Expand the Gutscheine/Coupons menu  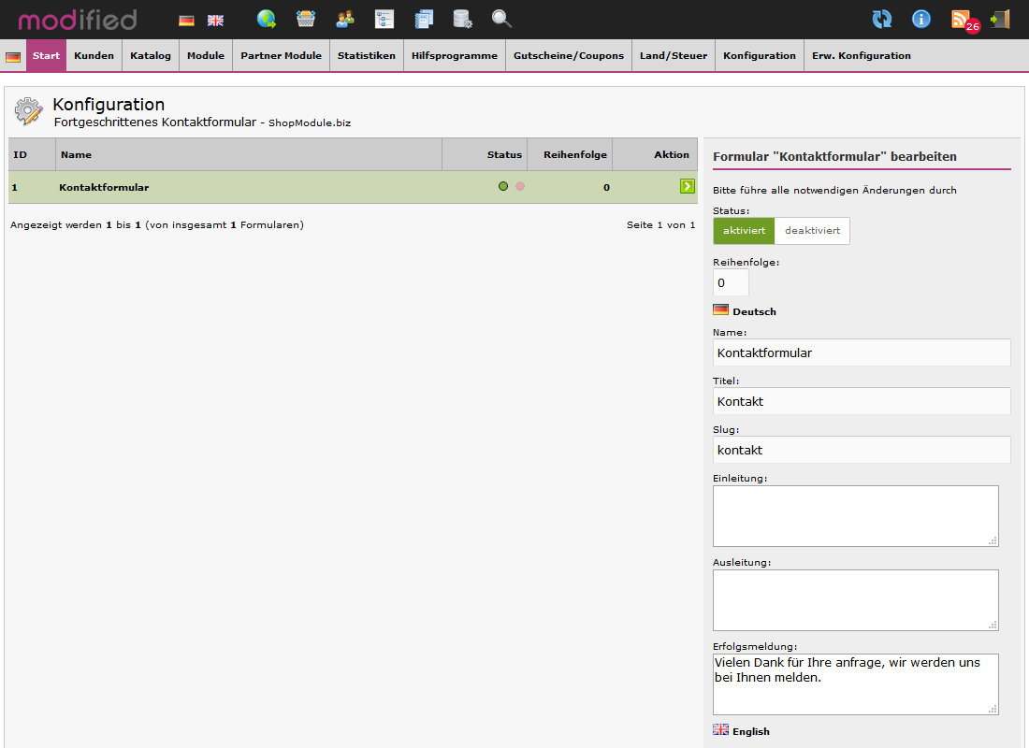pos(569,56)
